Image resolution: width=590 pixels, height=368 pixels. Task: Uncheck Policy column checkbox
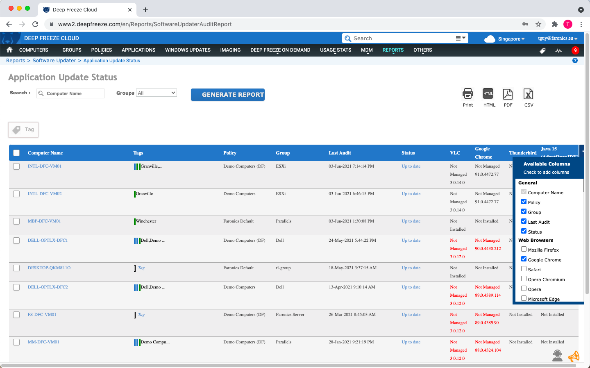coord(524,202)
